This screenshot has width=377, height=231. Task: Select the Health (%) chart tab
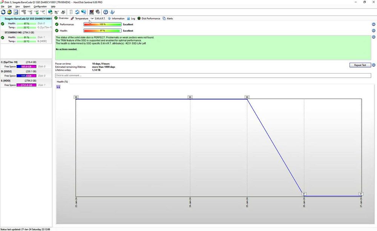coord(62,82)
